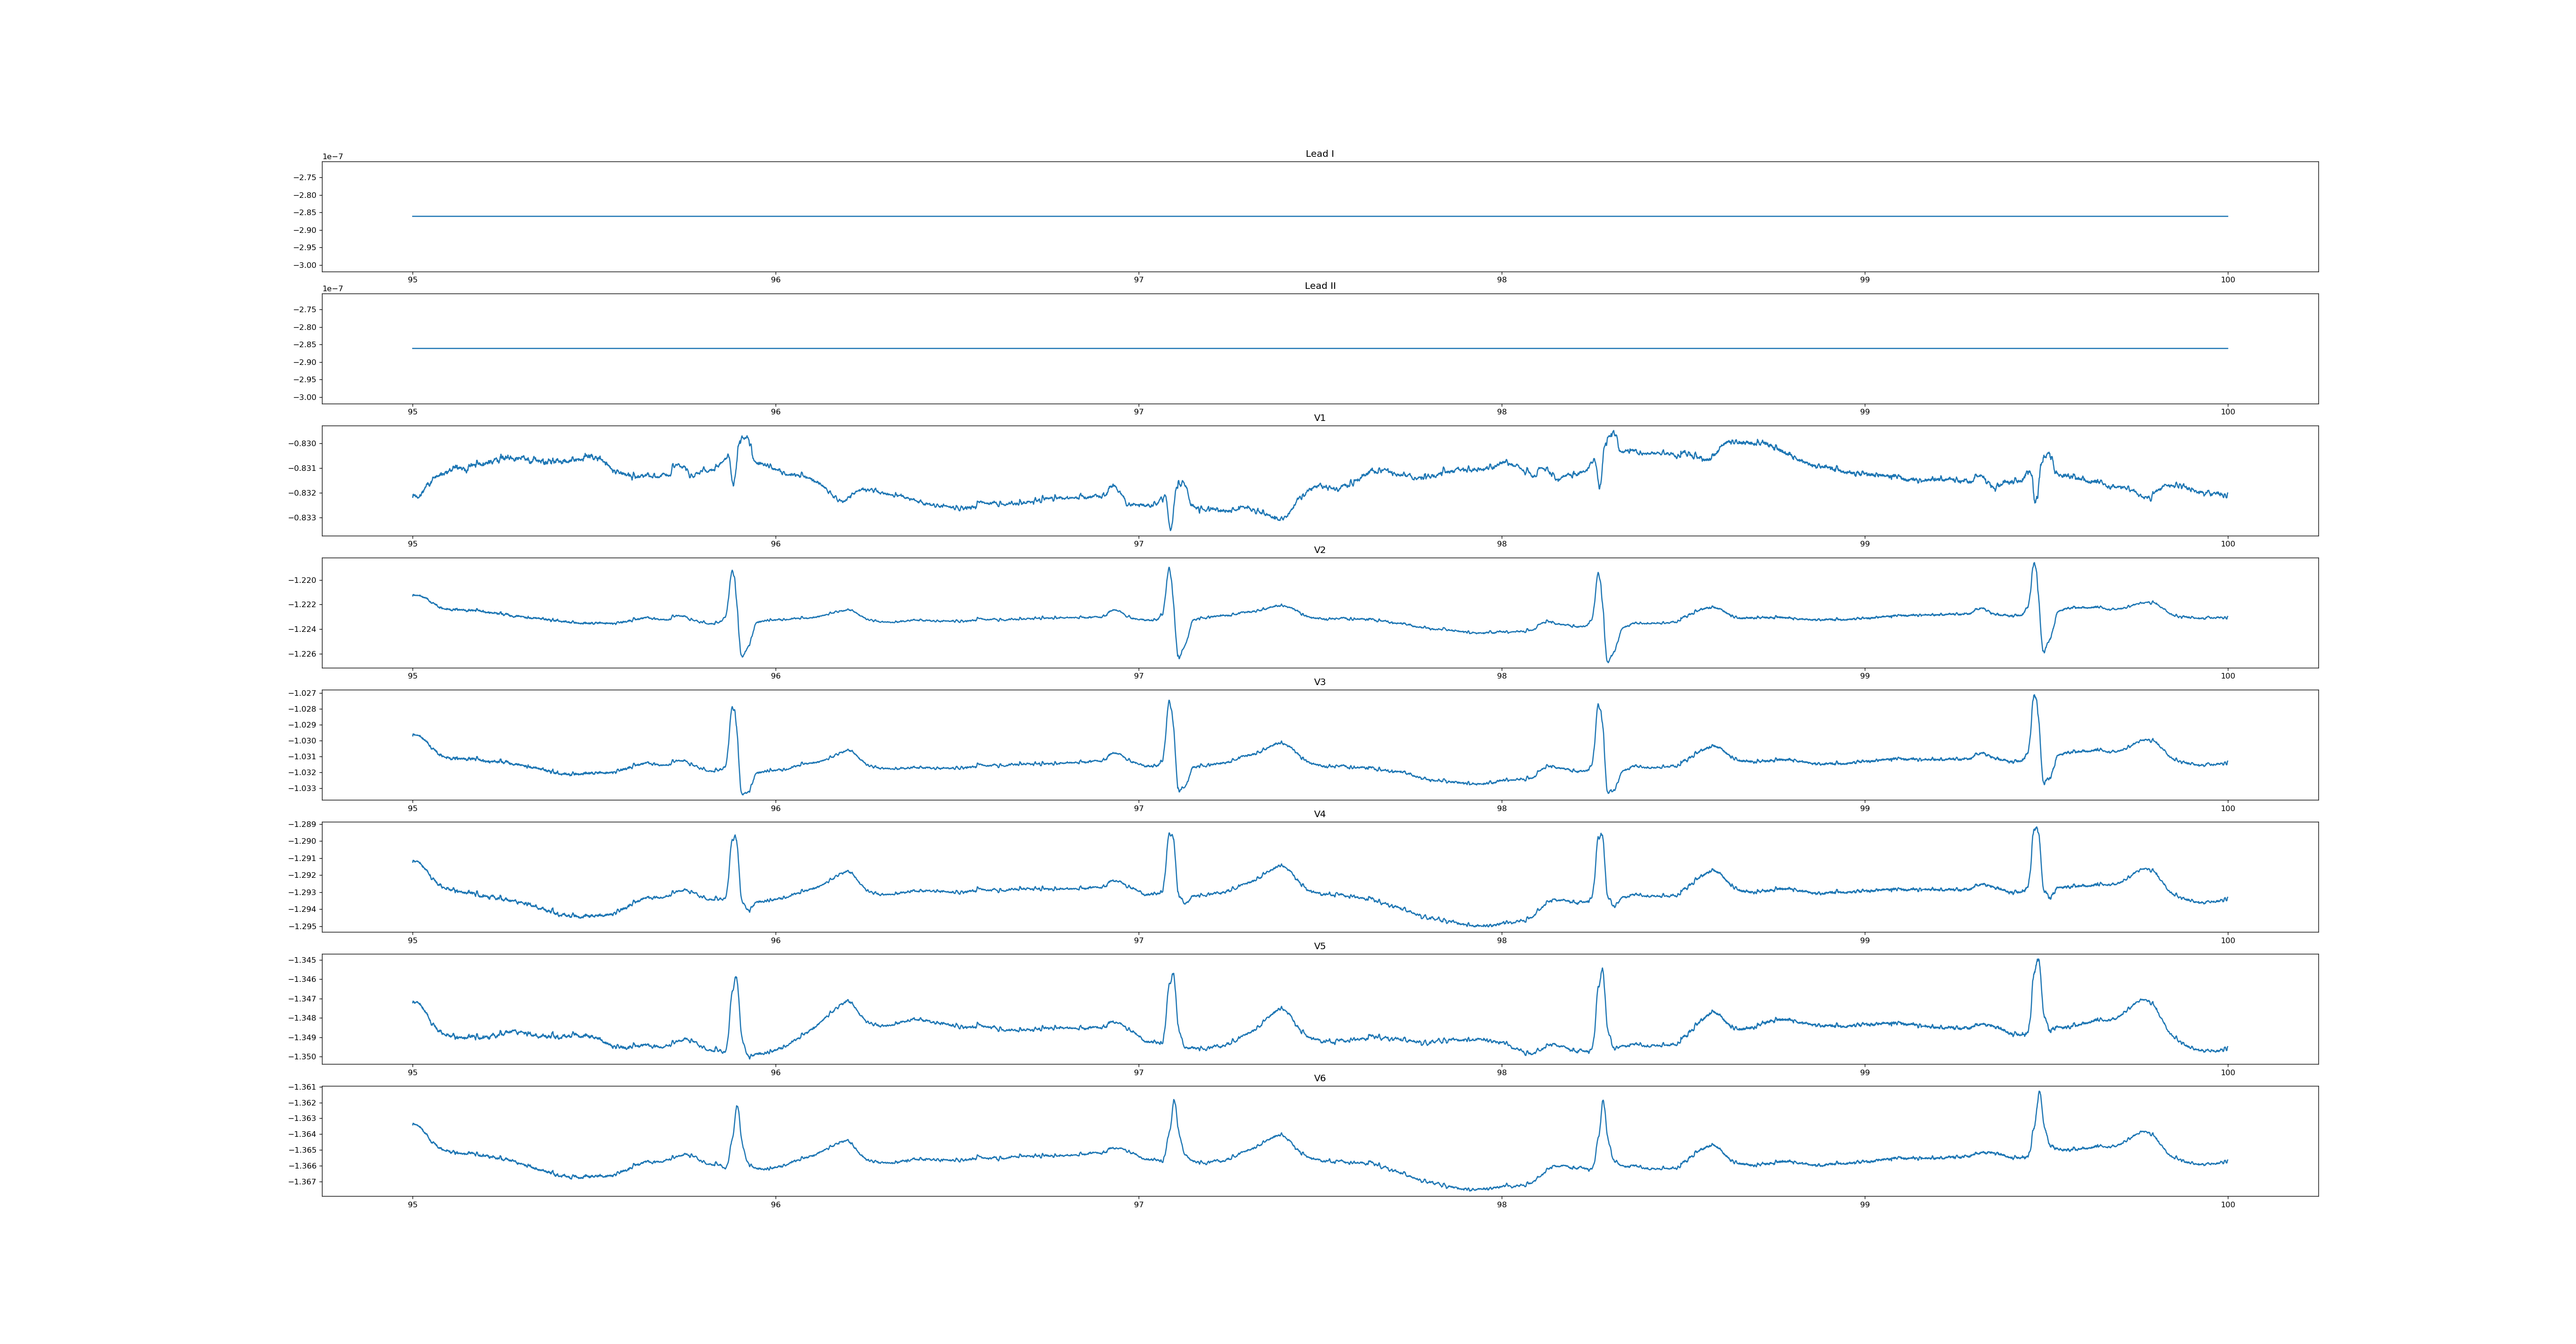Click the last QRS peak in V6 trace

point(2039,1093)
